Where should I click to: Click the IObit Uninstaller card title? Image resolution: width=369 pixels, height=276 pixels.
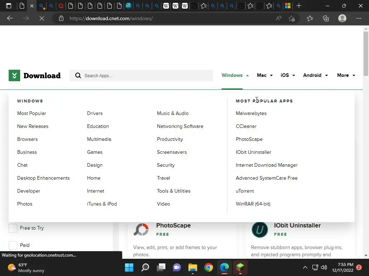pyautogui.click(x=297, y=225)
